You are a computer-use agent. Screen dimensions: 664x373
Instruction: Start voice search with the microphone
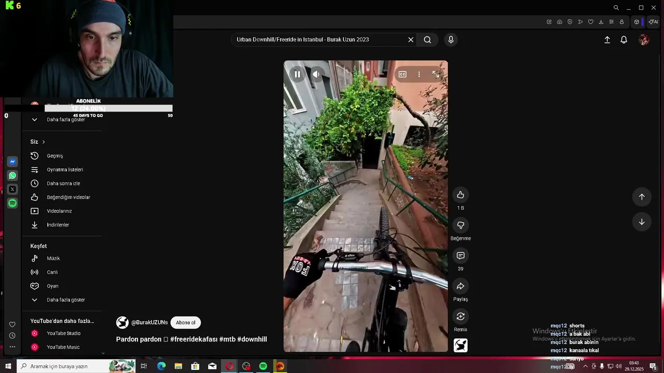pyautogui.click(x=451, y=39)
